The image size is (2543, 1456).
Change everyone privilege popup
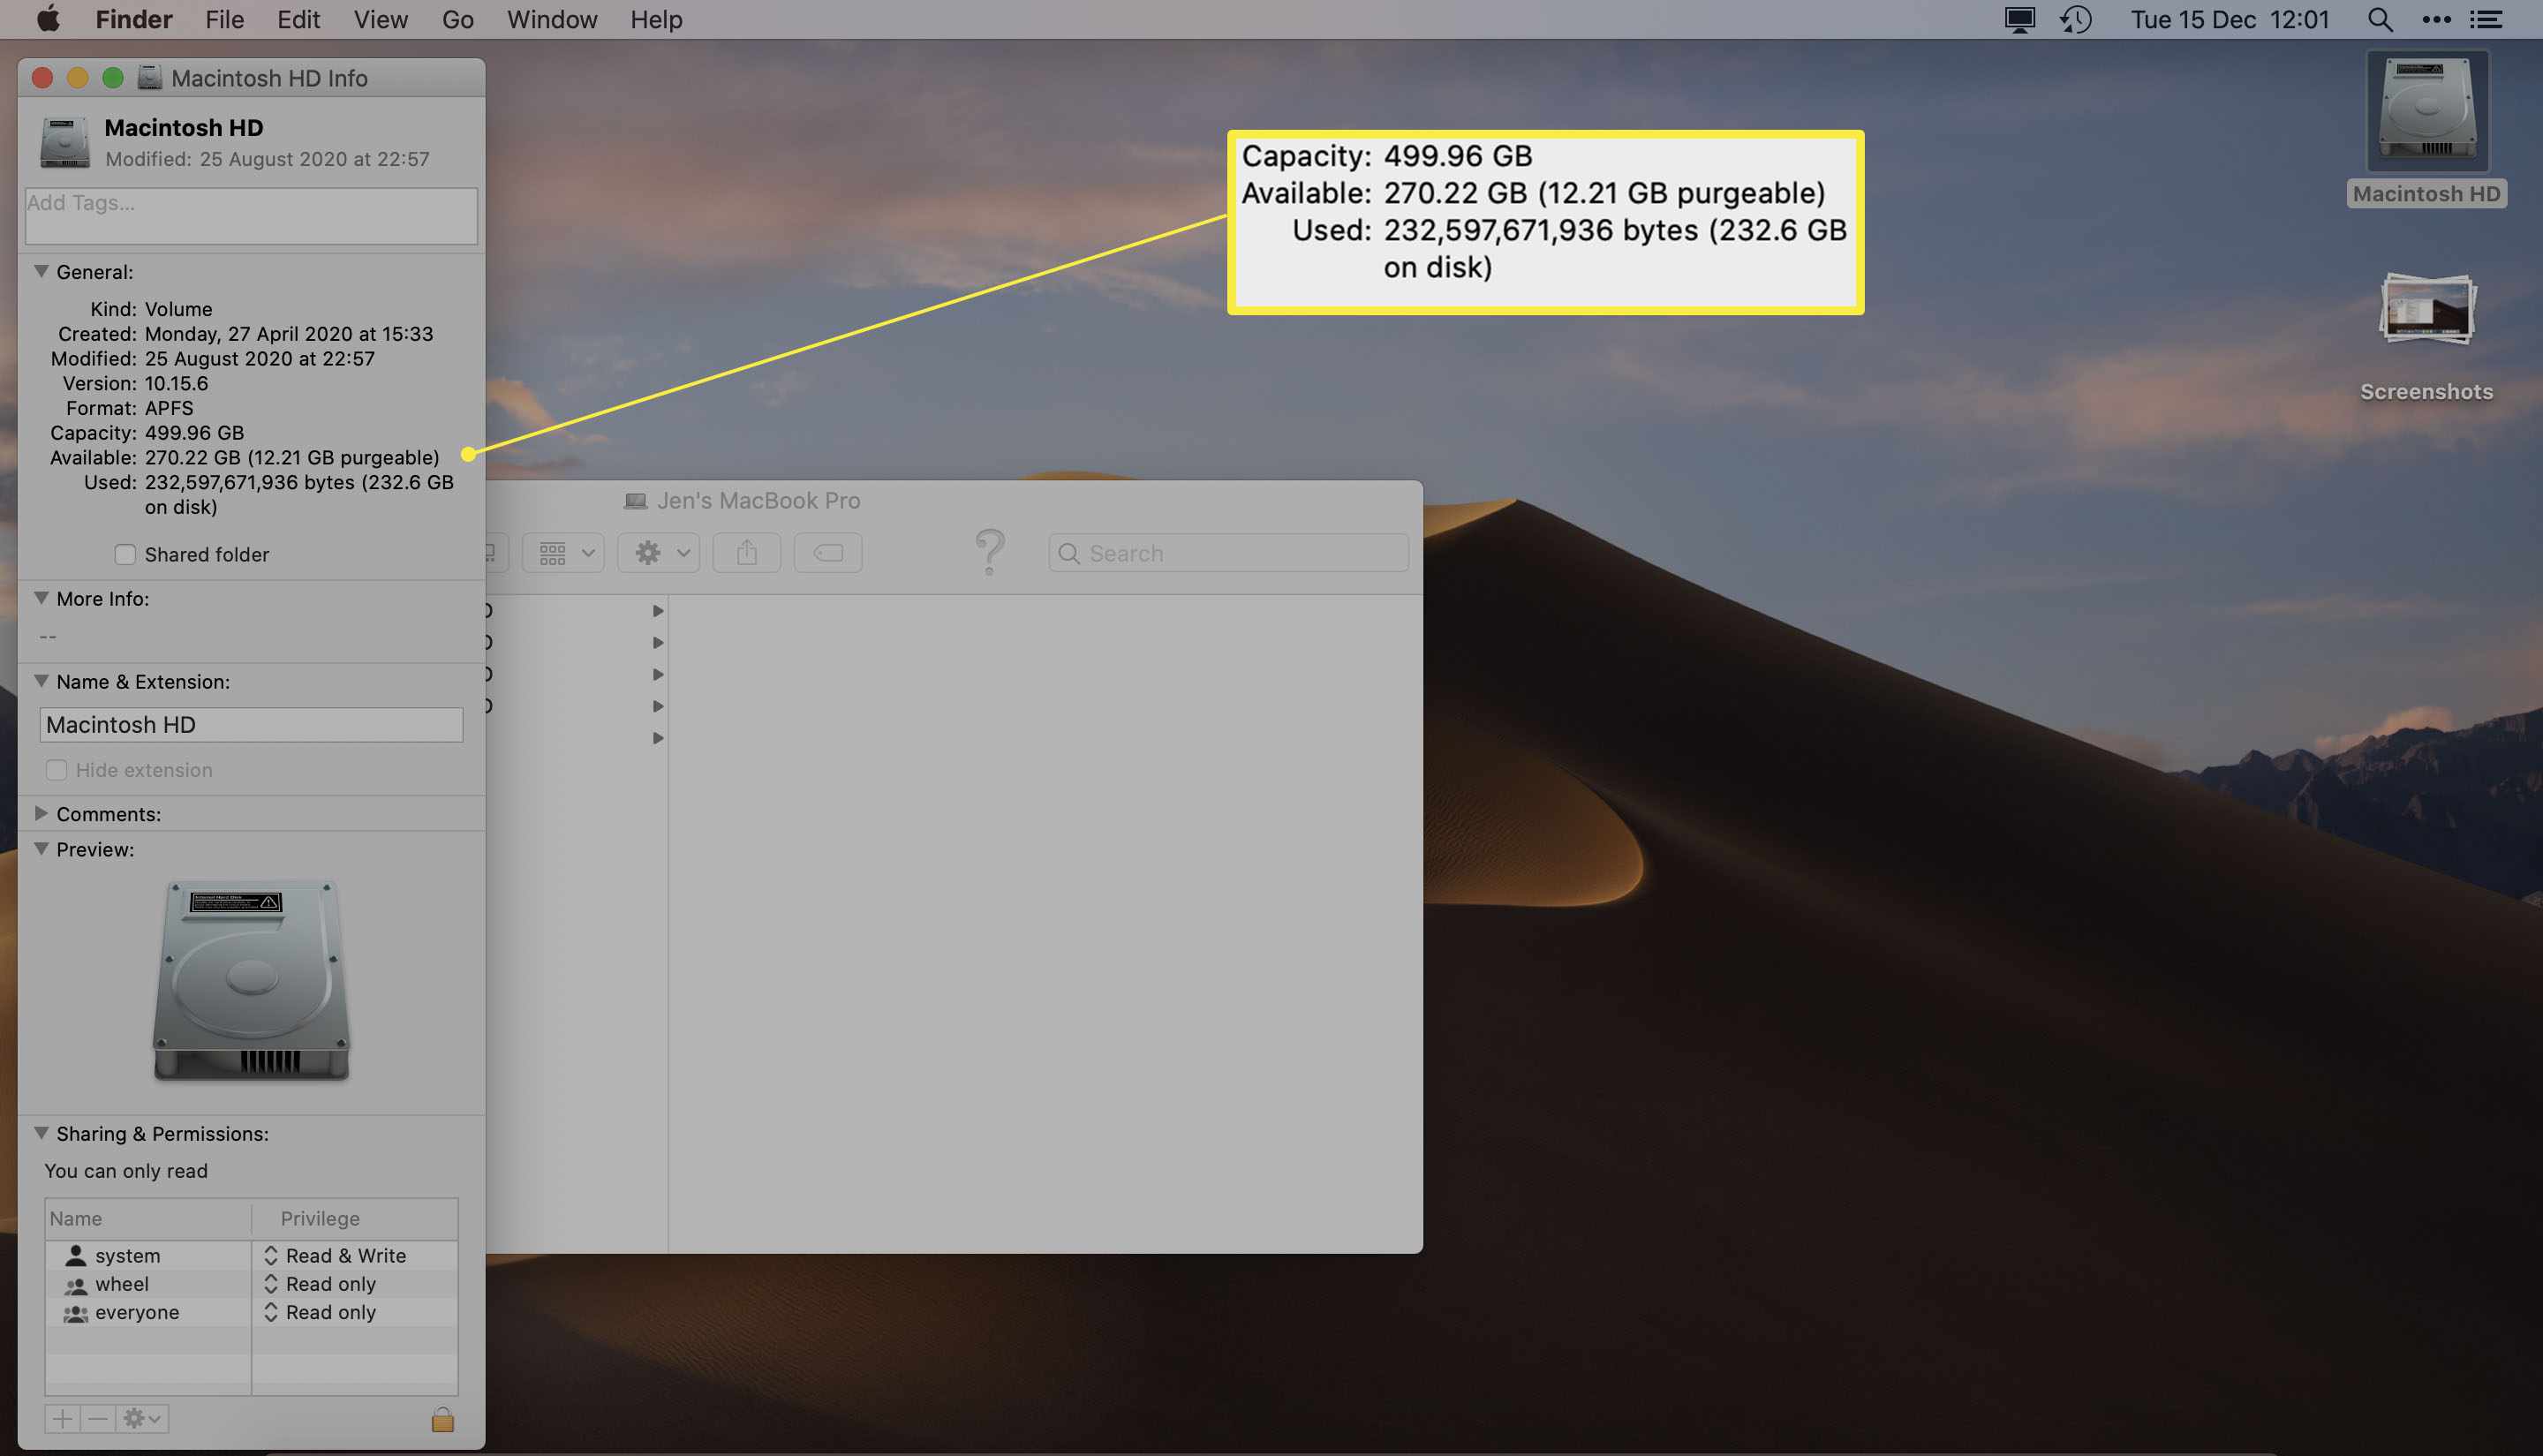pyautogui.click(x=320, y=1312)
